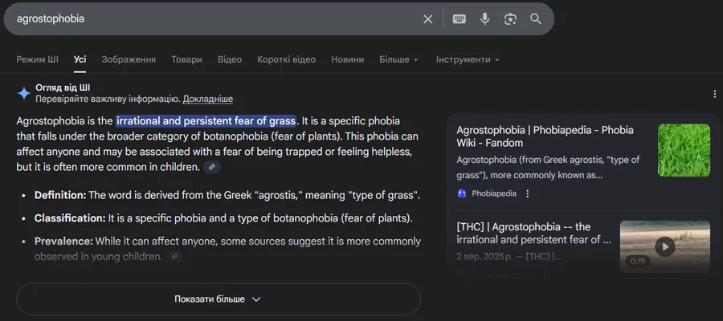This screenshot has width=723, height=321.
Task: Click the magnifier search icon
Action: pyautogui.click(x=536, y=19)
